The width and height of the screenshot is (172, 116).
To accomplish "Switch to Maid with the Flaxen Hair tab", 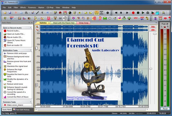I will (x=64, y=23).
